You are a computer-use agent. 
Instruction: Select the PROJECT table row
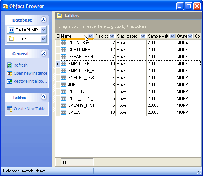tap(128, 91)
